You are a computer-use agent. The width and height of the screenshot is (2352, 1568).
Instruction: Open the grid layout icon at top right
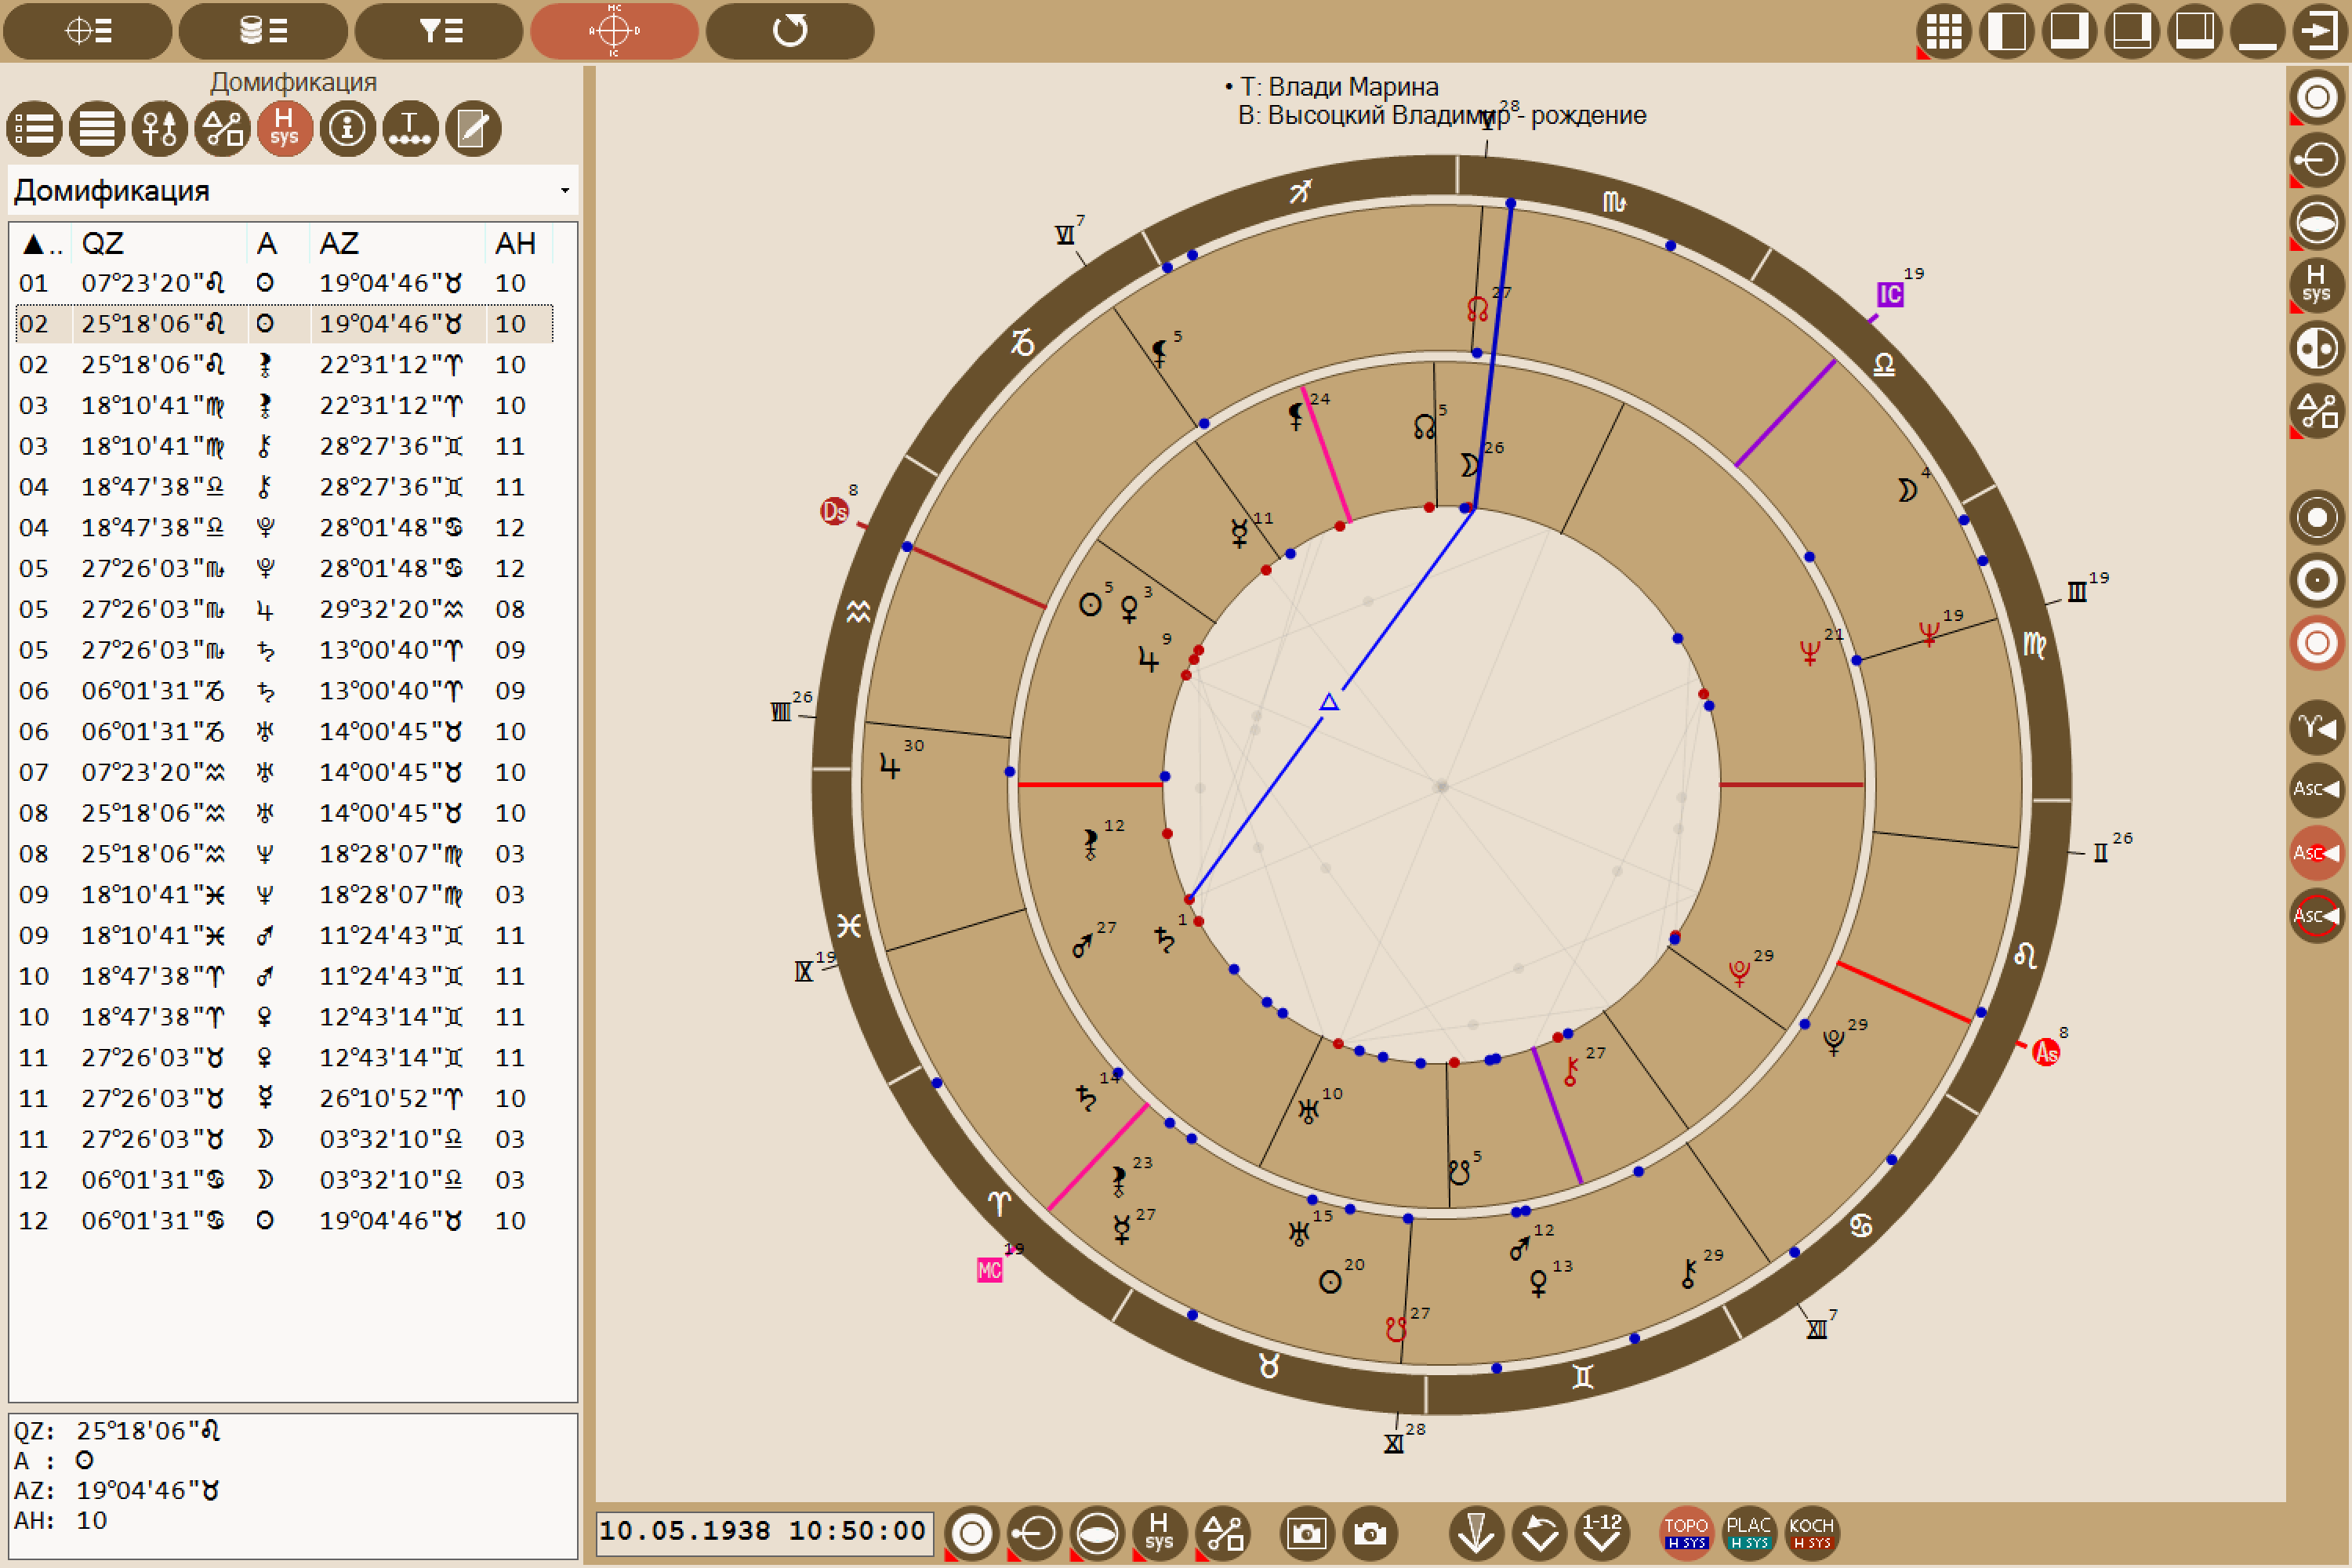(x=1943, y=30)
